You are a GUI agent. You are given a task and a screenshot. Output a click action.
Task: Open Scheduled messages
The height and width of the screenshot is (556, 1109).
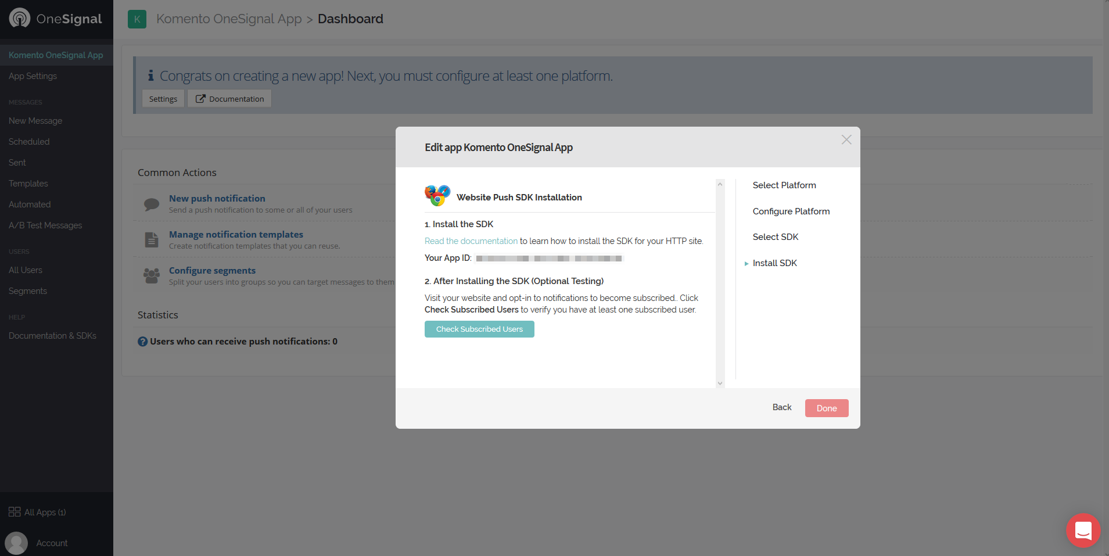click(29, 142)
